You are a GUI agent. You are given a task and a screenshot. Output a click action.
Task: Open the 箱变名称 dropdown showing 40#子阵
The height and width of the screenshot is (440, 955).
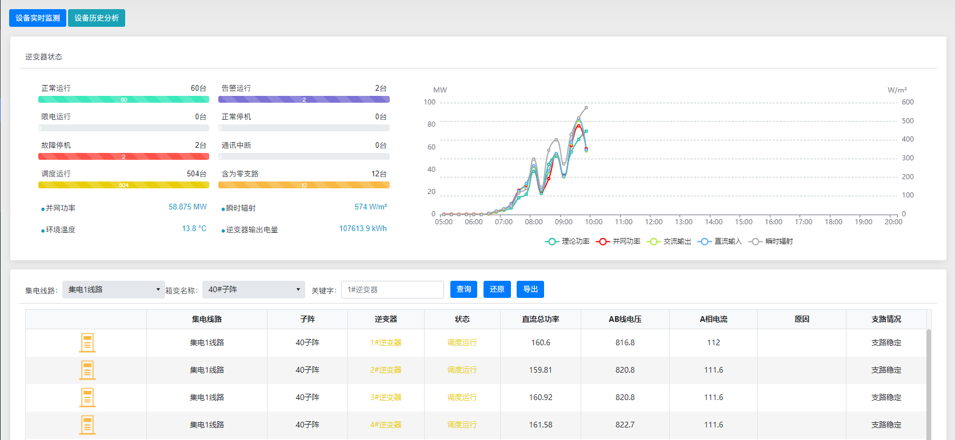[x=254, y=289]
